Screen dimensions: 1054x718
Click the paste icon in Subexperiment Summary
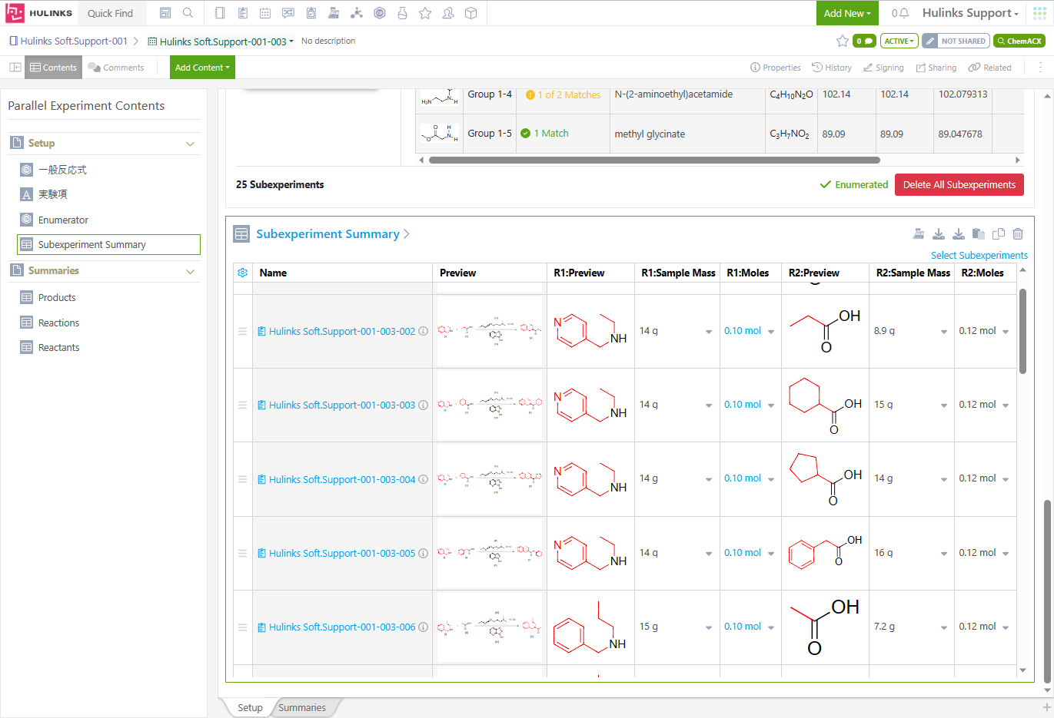click(x=979, y=234)
